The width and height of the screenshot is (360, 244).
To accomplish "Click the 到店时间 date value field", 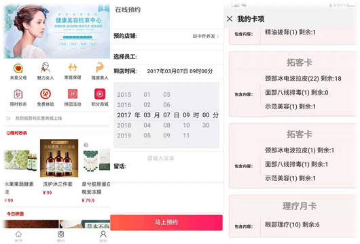I will [180, 71].
